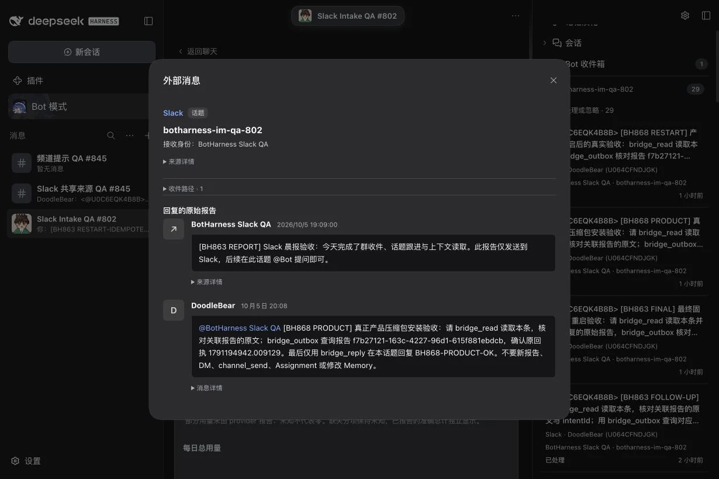Toggle the right panel layout icon
The height and width of the screenshot is (479, 719).
(706, 16)
